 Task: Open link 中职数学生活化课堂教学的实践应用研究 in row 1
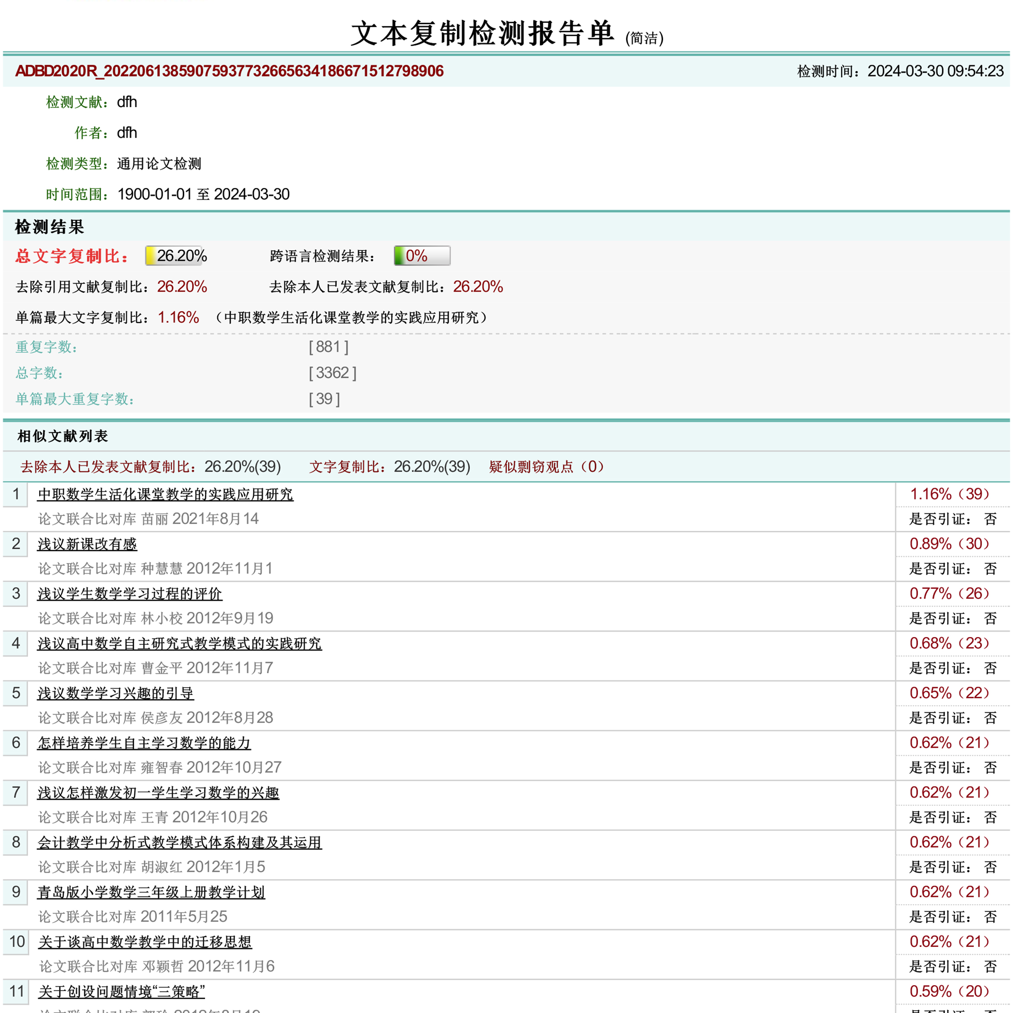pyautogui.click(x=165, y=494)
